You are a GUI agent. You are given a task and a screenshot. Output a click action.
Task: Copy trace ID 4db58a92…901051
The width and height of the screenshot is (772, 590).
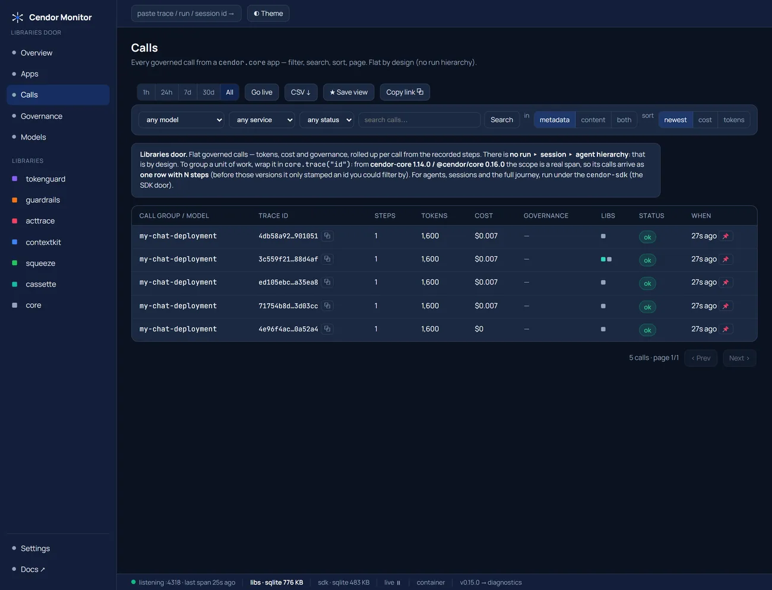[x=327, y=236]
